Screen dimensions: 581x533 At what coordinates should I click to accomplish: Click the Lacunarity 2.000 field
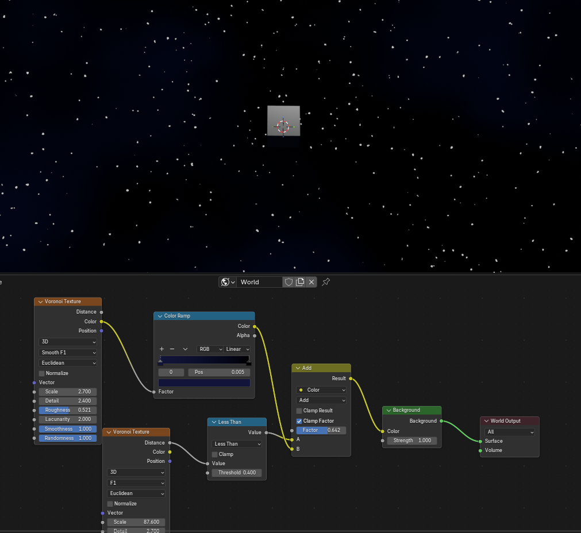coord(68,420)
